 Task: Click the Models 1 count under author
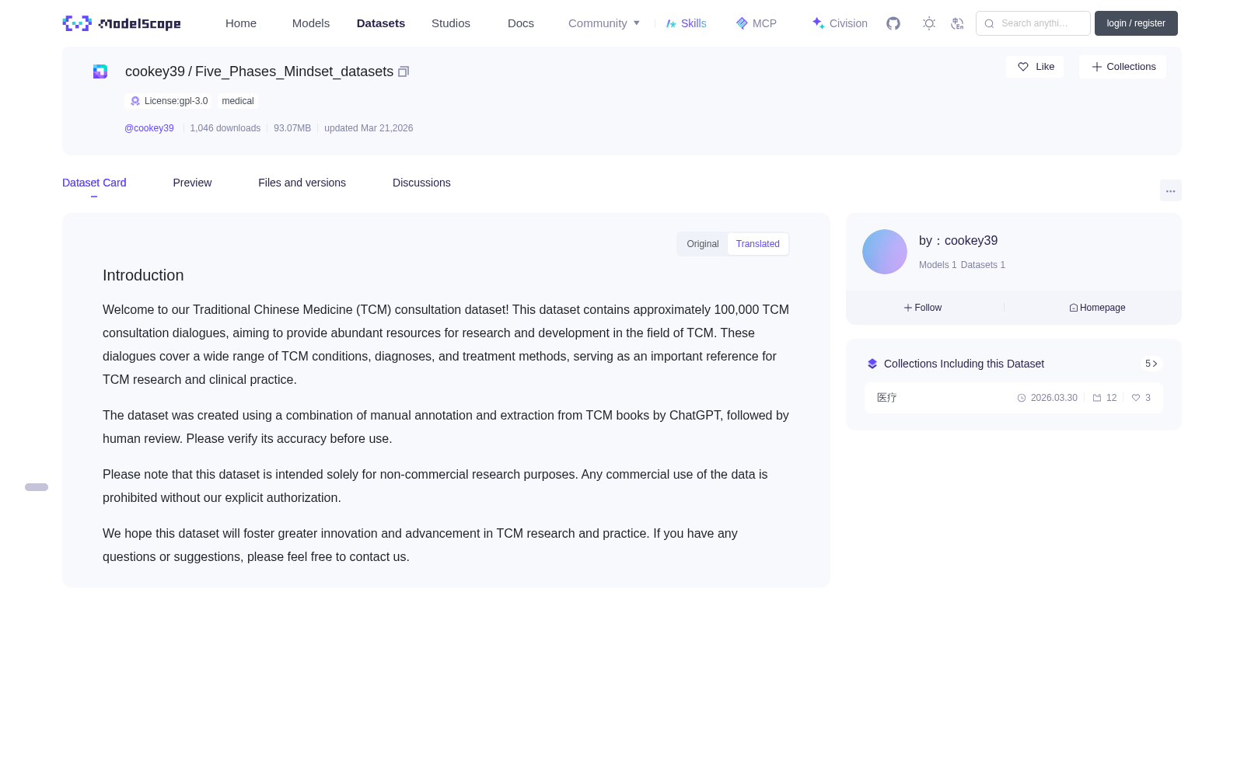[938, 265]
